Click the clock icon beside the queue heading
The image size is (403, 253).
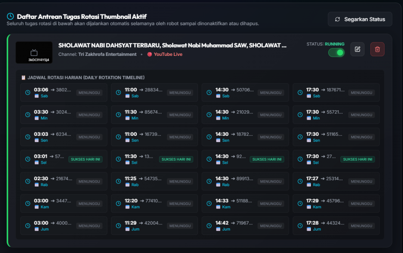[x=10, y=17]
